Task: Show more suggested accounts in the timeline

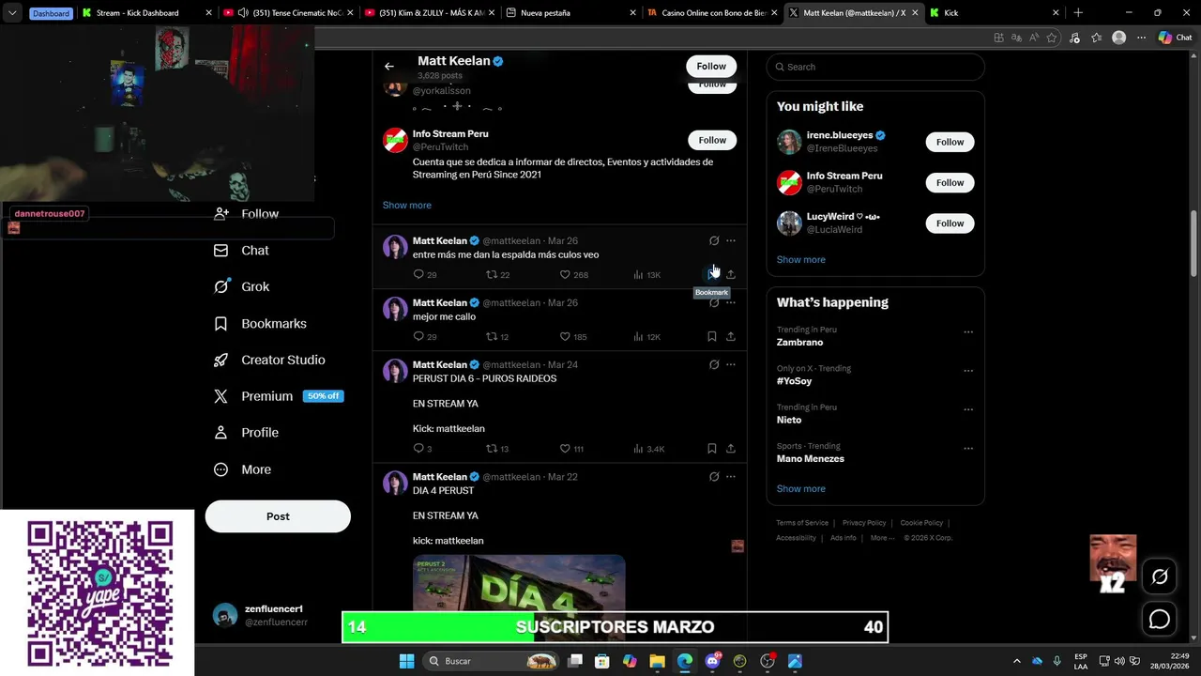Action: (x=407, y=205)
